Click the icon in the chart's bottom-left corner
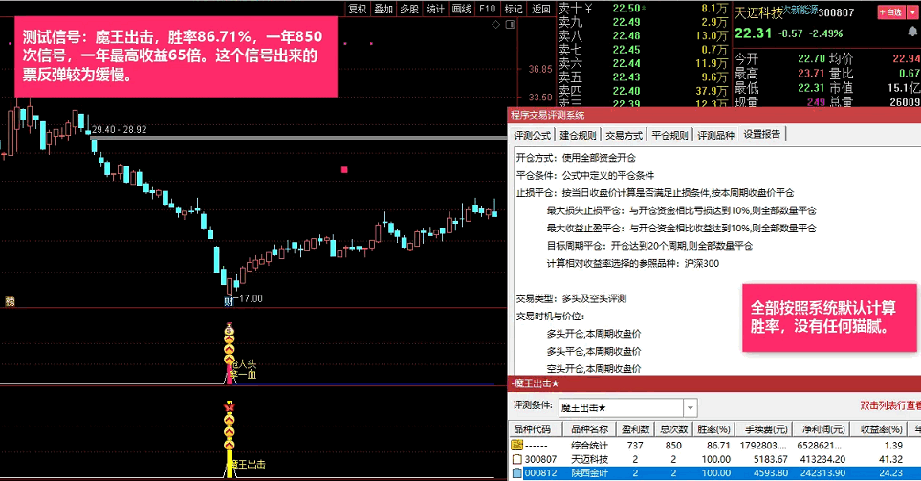921x481 pixels. (x=10, y=301)
